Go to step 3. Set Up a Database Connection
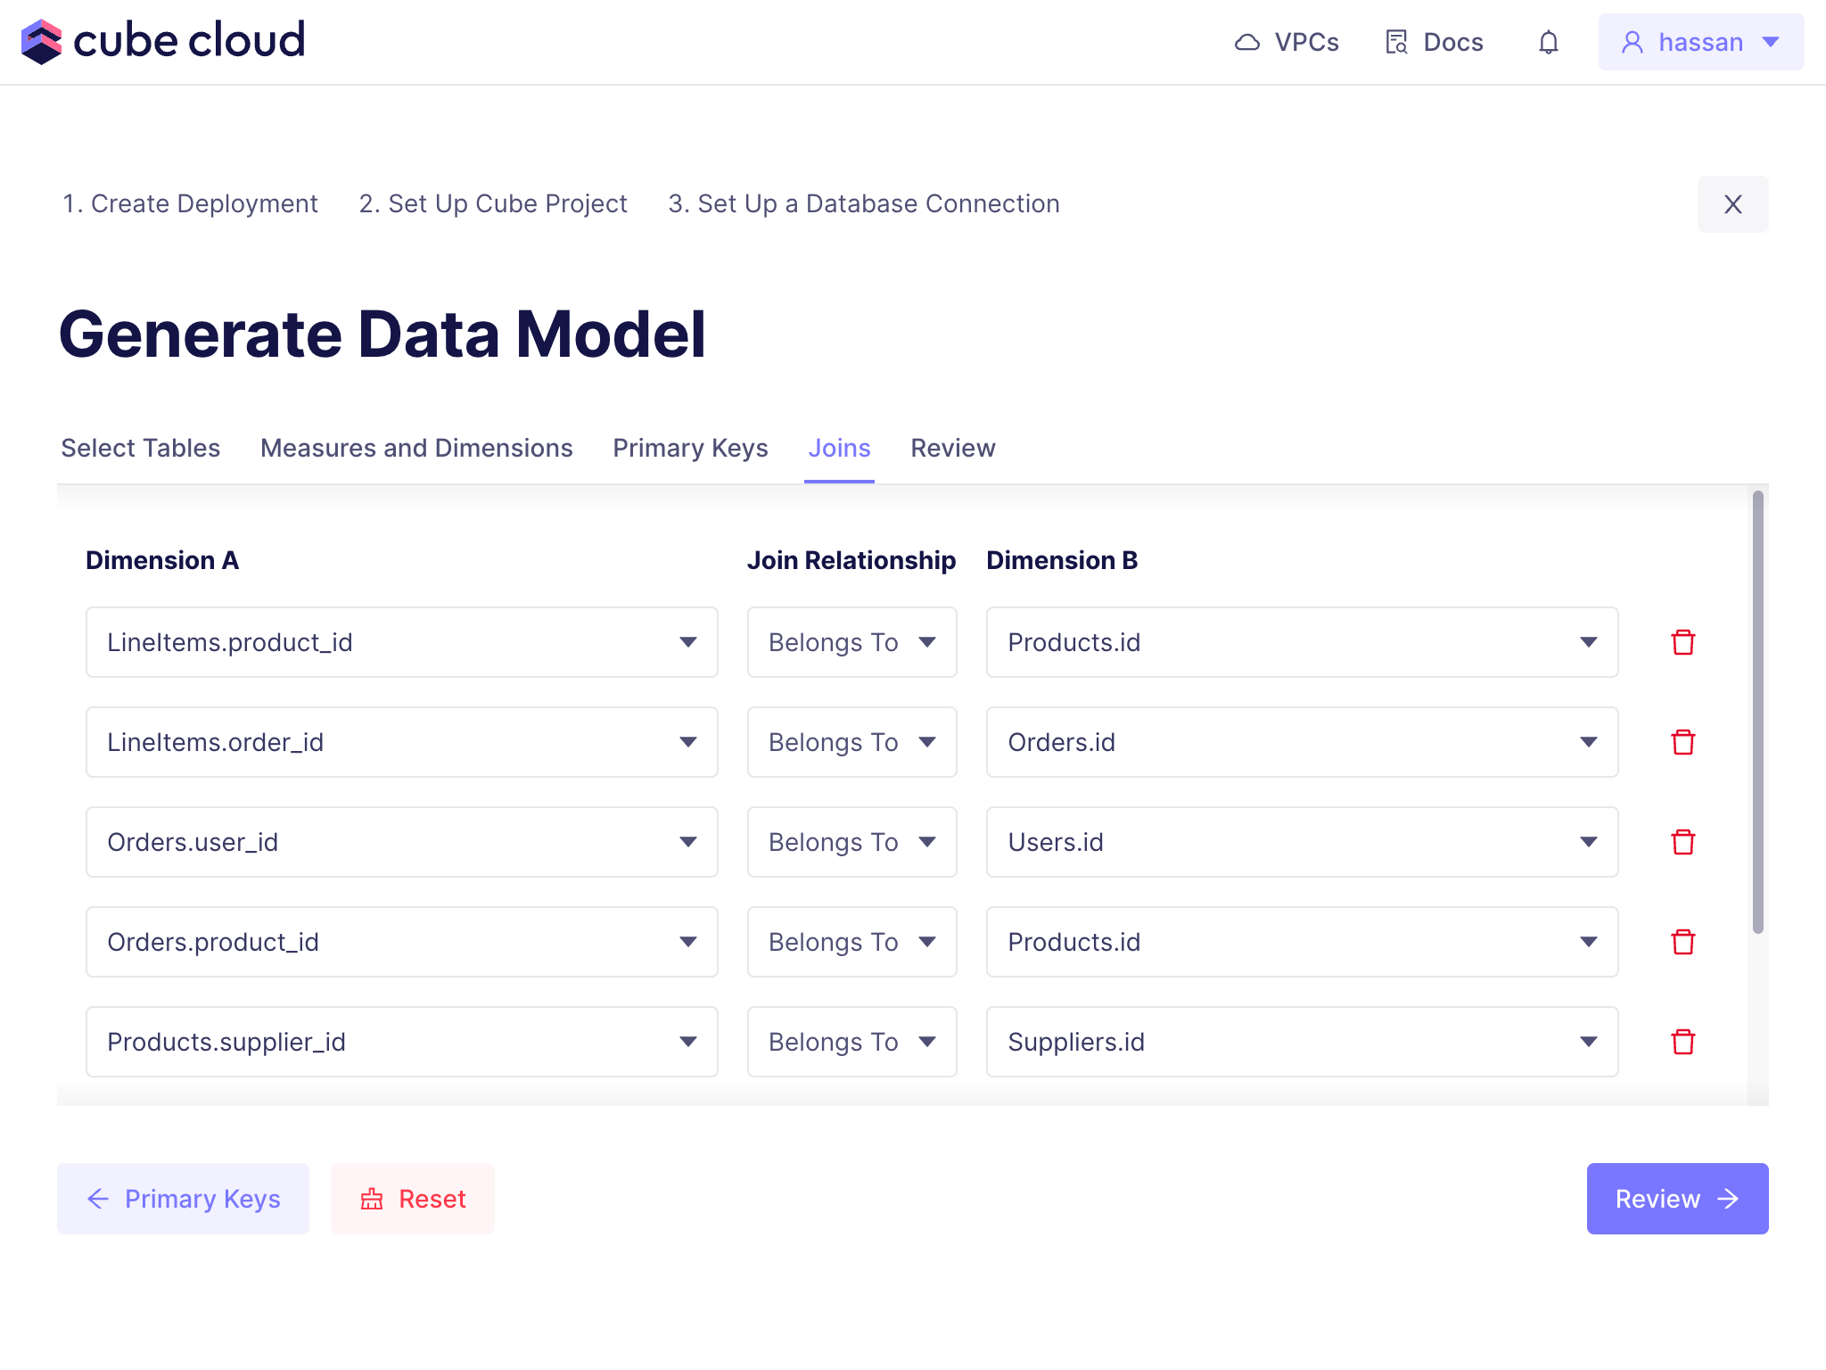The image size is (1826, 1370). coord(864,203)
